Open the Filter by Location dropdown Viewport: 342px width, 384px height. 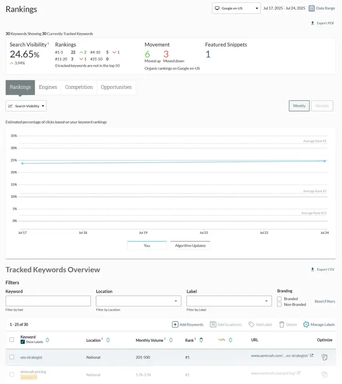tap(139, 301)
